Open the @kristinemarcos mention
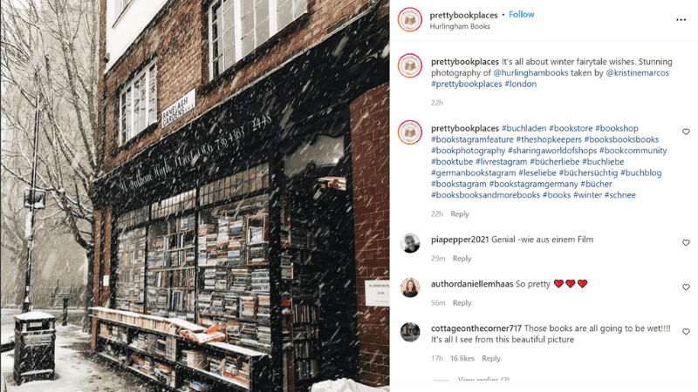Screen dimensions: 698x392 point(637,73)
